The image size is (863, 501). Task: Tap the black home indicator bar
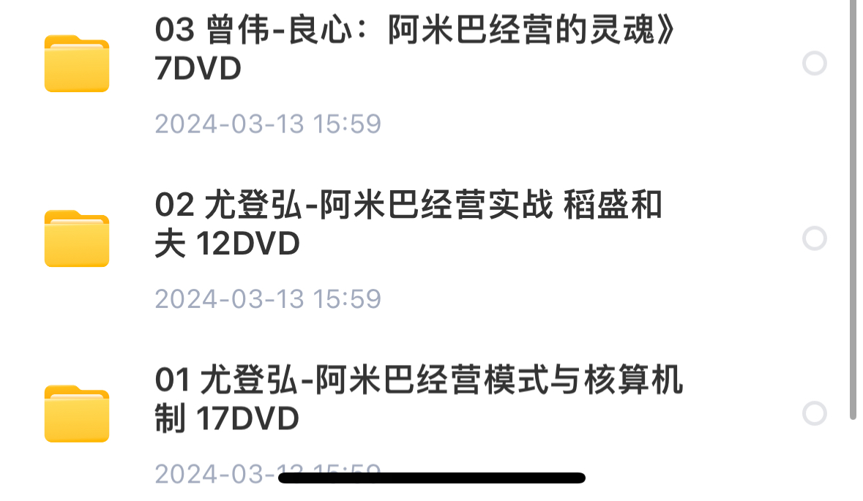pos(432,478)
